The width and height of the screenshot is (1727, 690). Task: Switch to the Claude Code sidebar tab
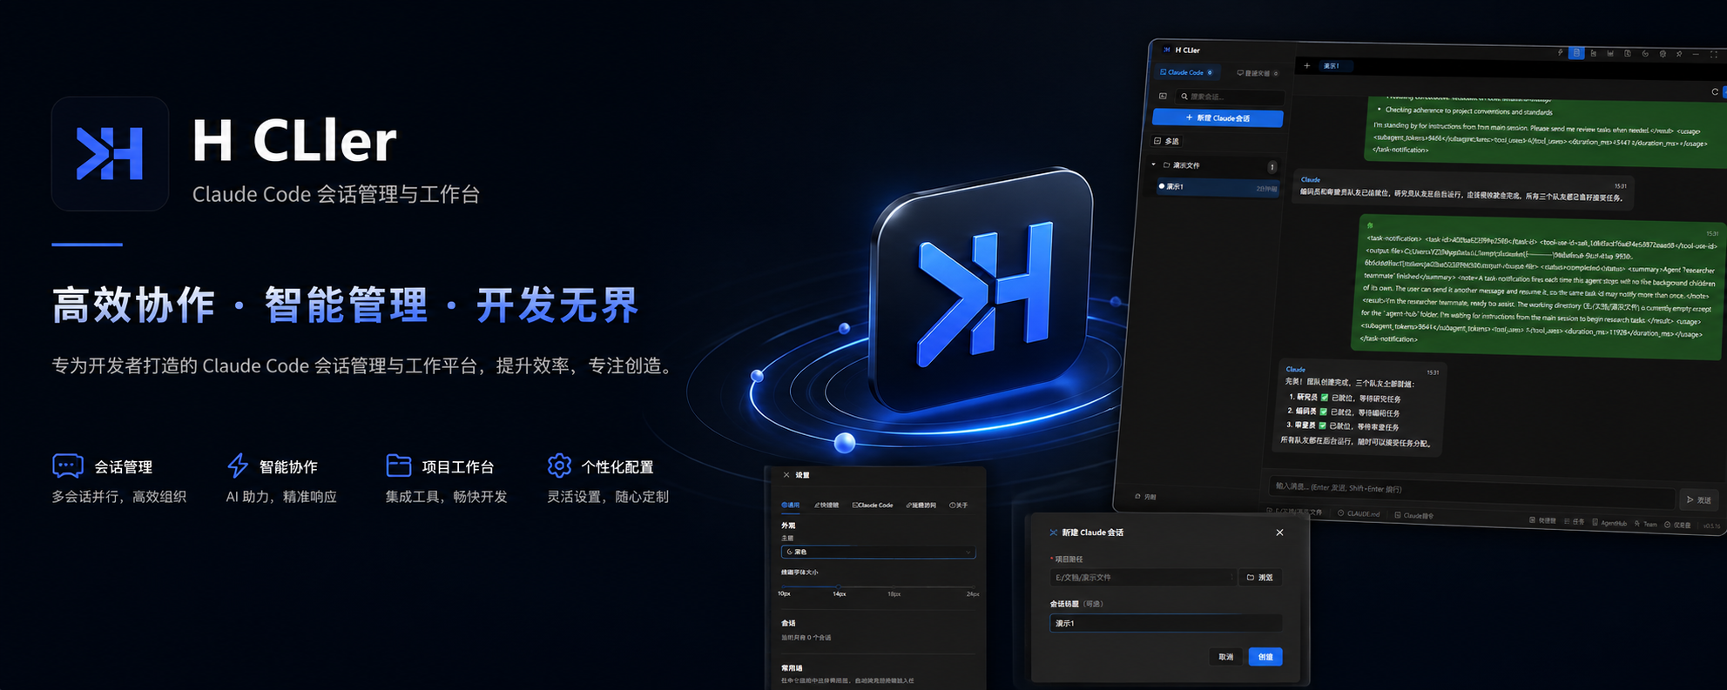click(x=1186, y=72)
